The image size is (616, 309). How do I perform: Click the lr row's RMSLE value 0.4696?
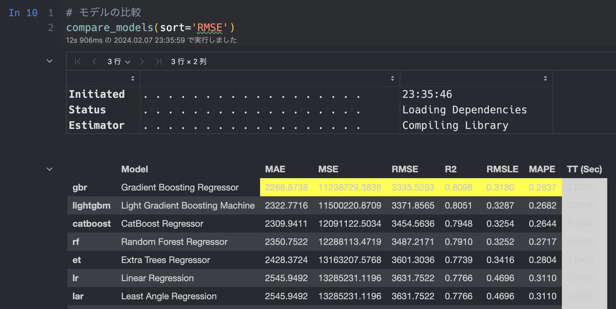(500, 278)
